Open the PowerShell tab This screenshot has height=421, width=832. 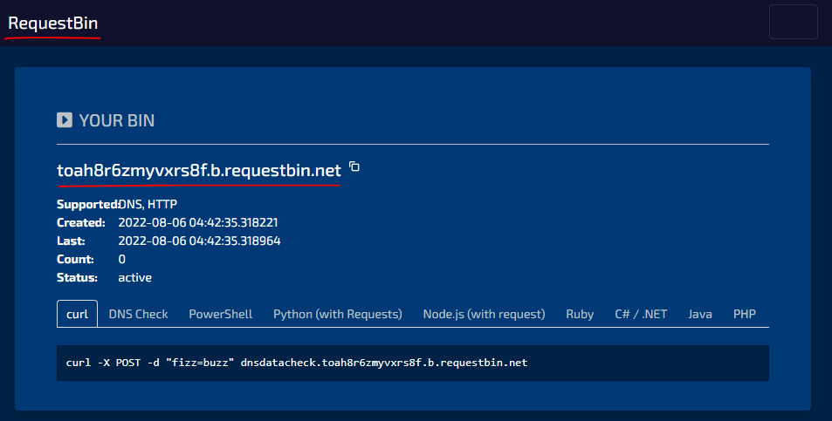221,314
